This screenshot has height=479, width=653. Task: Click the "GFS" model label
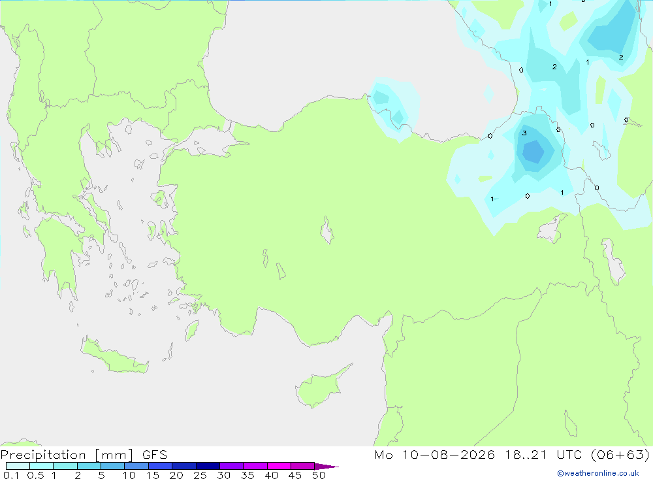coord(155,455)
